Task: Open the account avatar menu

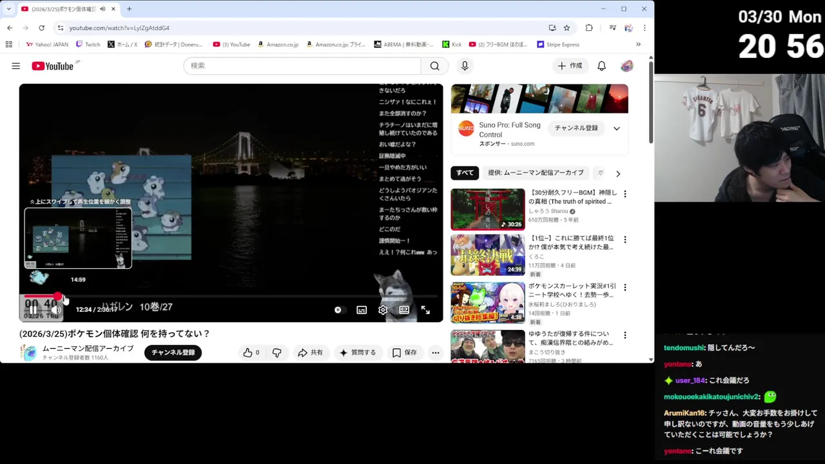Action: click(x=626, y=66)
